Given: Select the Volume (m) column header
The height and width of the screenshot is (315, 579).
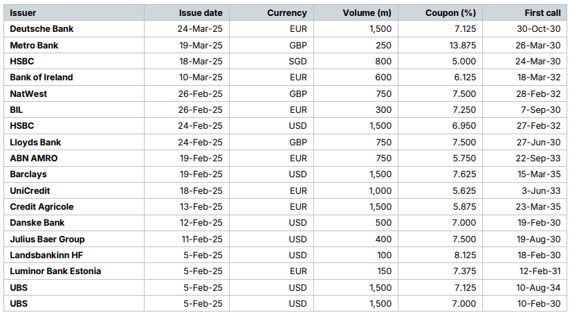Looking at the screenshot, I should [x=367, y=13].
